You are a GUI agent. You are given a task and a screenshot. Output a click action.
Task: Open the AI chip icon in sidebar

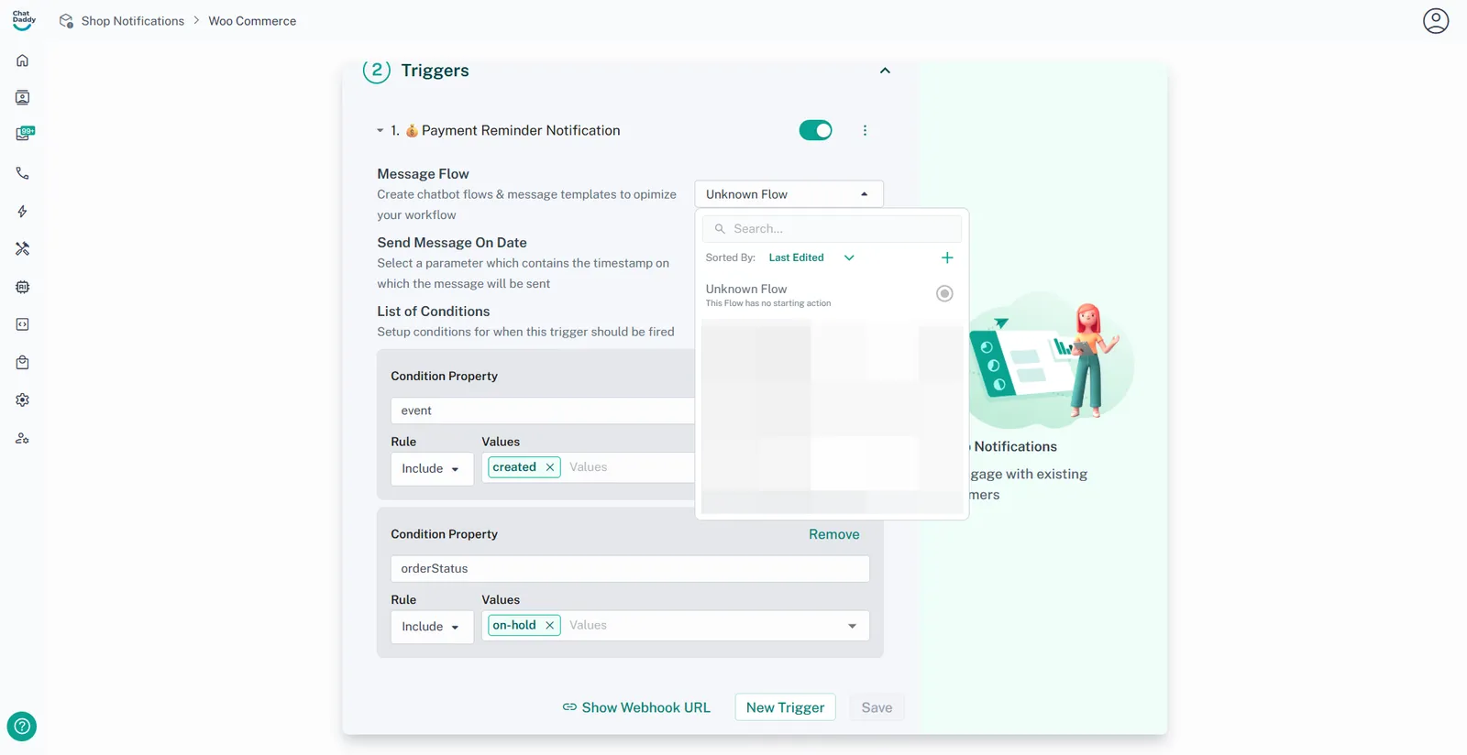[x=23, y=287]
